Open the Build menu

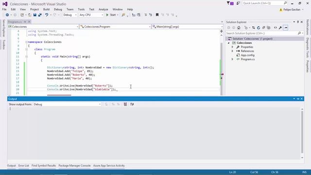(46, 9)
